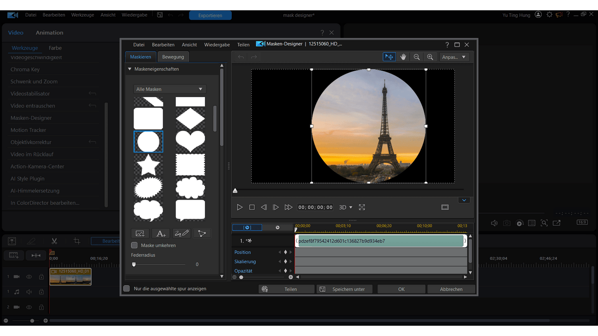
Task: Toggle full screen preview icon
Action: [x=362, y=207]
